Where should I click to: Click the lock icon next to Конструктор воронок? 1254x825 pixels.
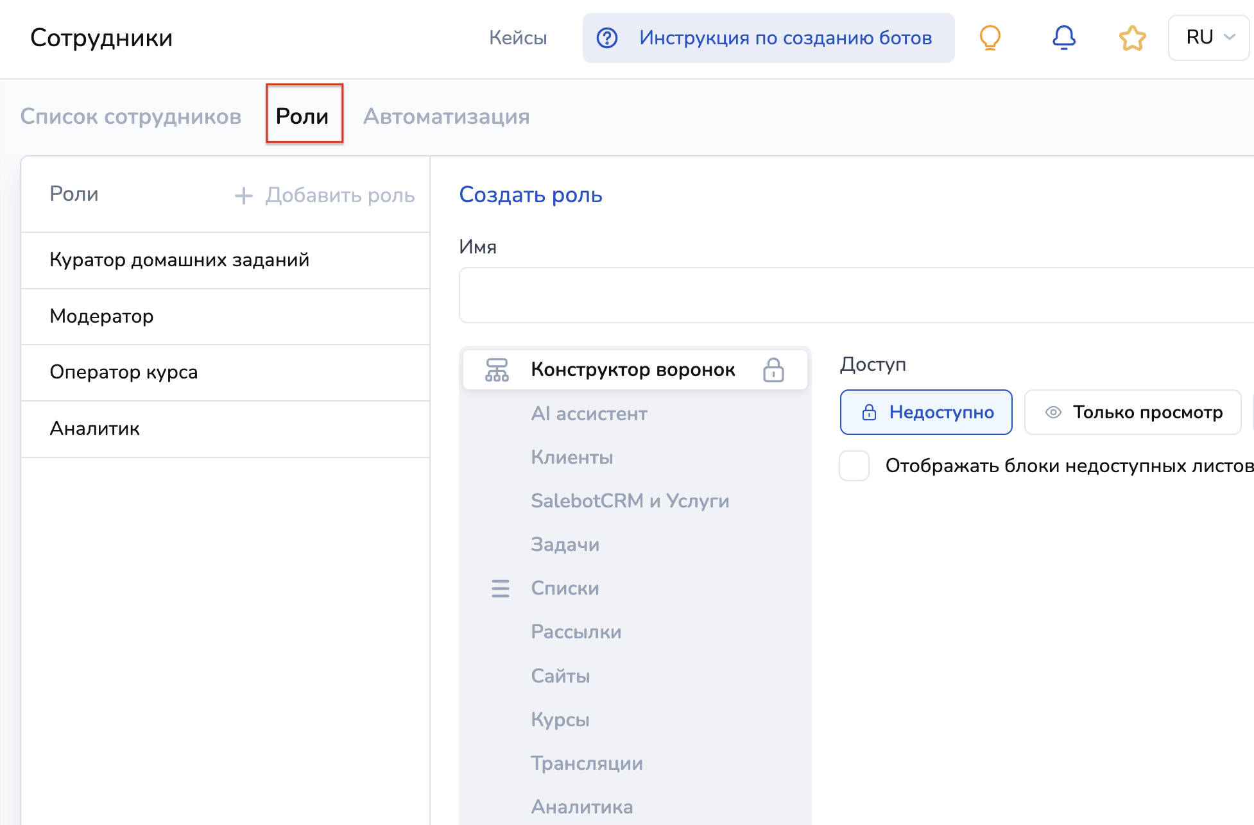point(773,370)
